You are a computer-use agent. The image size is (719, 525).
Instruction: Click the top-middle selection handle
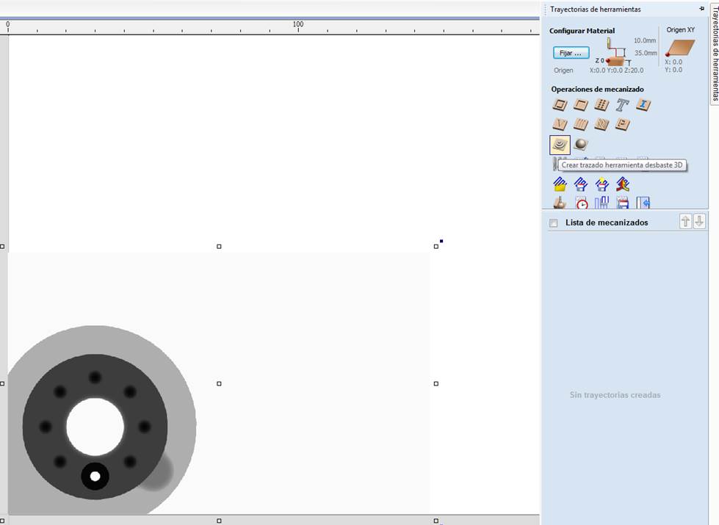coord(219,247)
